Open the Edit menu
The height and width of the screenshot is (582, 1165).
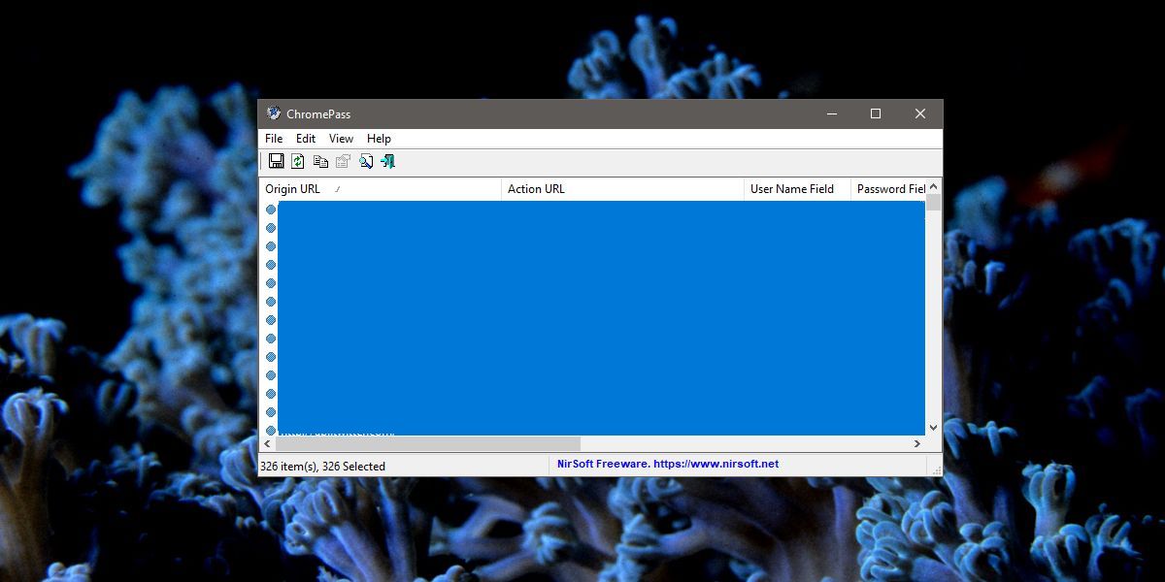pos(306,139)
